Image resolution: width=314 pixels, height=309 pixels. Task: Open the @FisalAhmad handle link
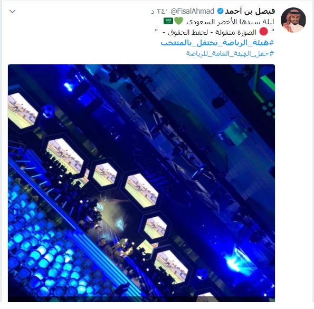click(192, 11)
